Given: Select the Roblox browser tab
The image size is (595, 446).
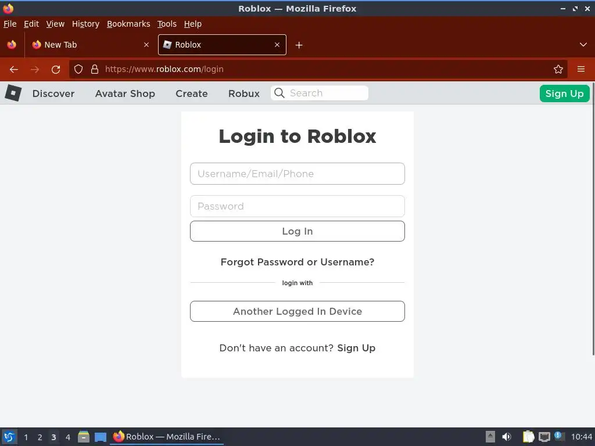Looking at the screenshot, I should 222,45.
